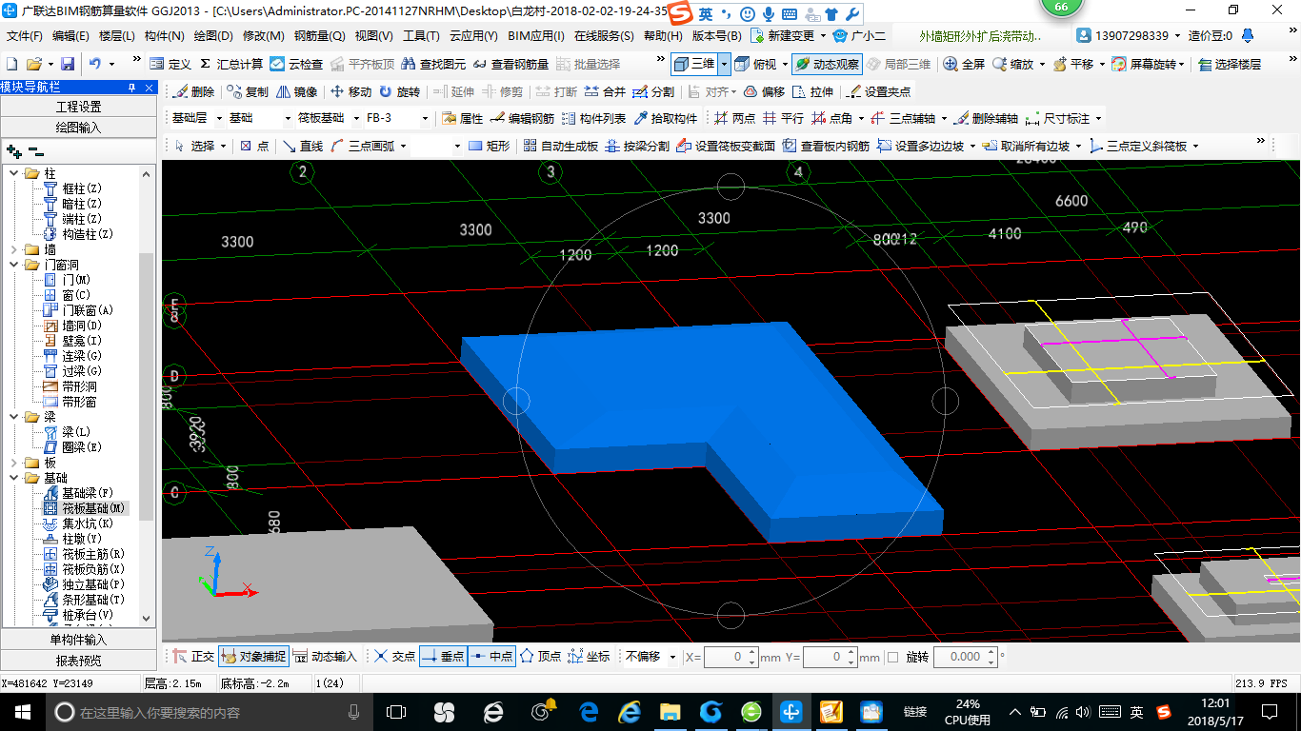Open the 工具(T) menu
1301x731 pixels.
coord(421,36)
